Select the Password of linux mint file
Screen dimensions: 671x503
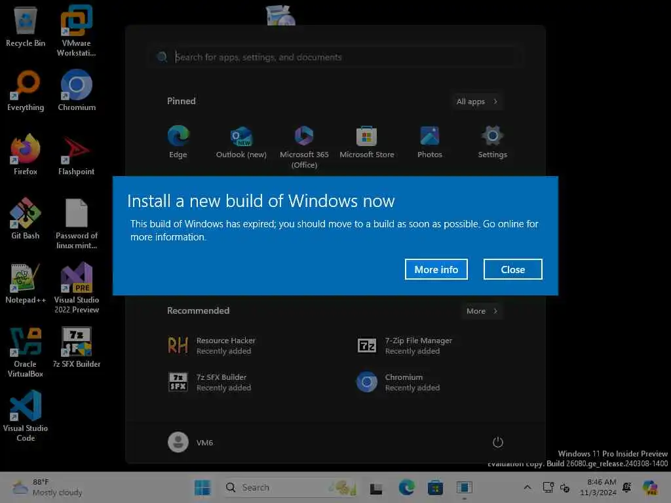pos(77,224)
